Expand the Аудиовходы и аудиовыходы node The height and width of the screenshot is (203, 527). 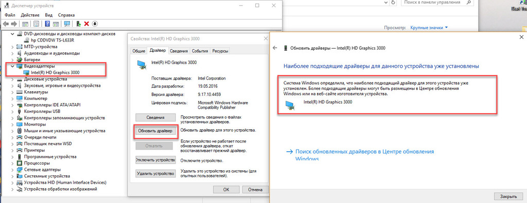13,53
